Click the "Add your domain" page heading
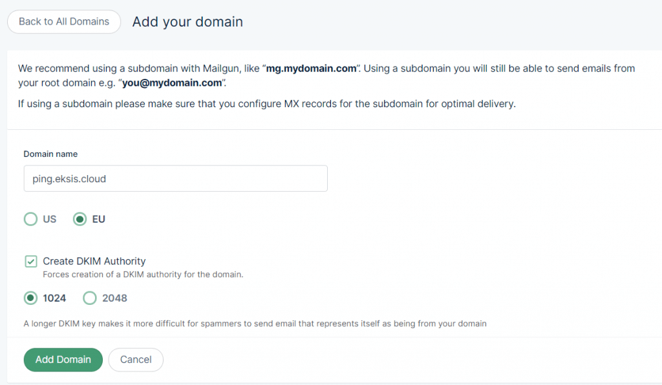 187,21
